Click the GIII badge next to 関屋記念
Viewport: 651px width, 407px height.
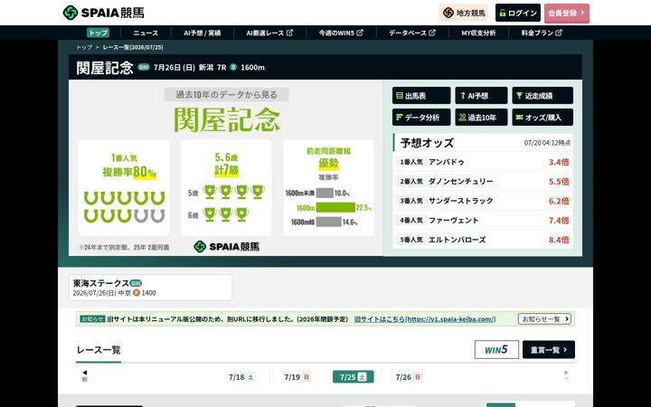[144, 67]
